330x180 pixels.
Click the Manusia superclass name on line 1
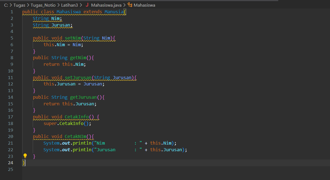[114, 12]
